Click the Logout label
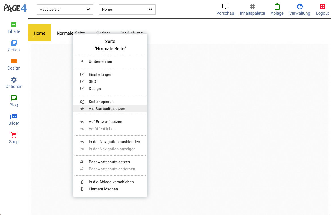This screenshot has height=215, width=331. pos(322,13)
